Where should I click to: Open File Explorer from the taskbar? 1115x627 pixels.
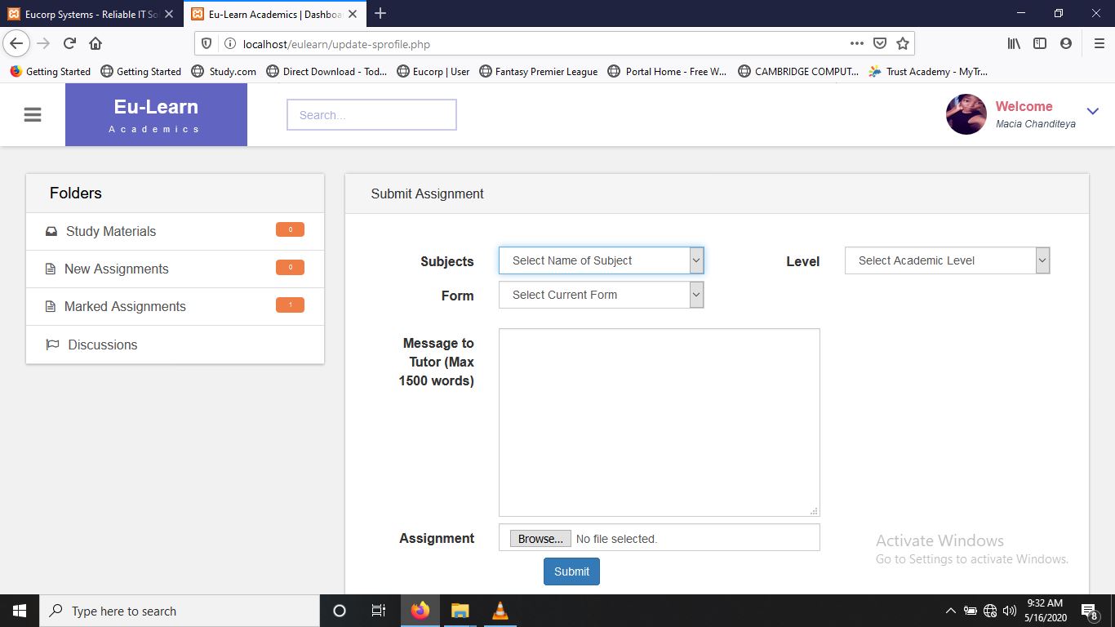click(x=460, y=611)
